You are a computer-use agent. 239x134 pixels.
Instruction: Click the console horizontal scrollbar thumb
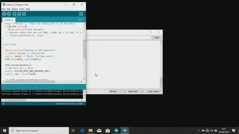coord(15,100)
